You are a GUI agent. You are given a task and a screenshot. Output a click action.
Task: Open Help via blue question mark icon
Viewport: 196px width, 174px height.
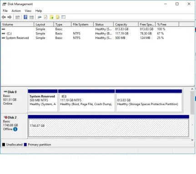click(x=25, y=17)
